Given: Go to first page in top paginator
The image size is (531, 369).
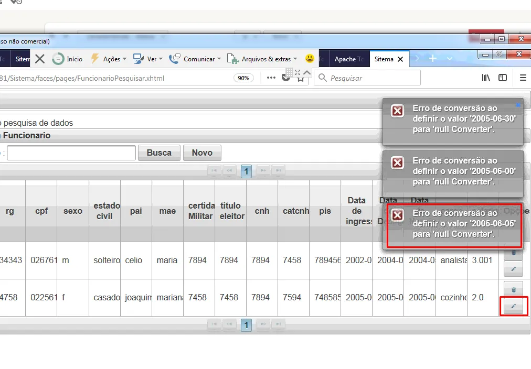Looking at the screenshot, I should pos(214,171).
